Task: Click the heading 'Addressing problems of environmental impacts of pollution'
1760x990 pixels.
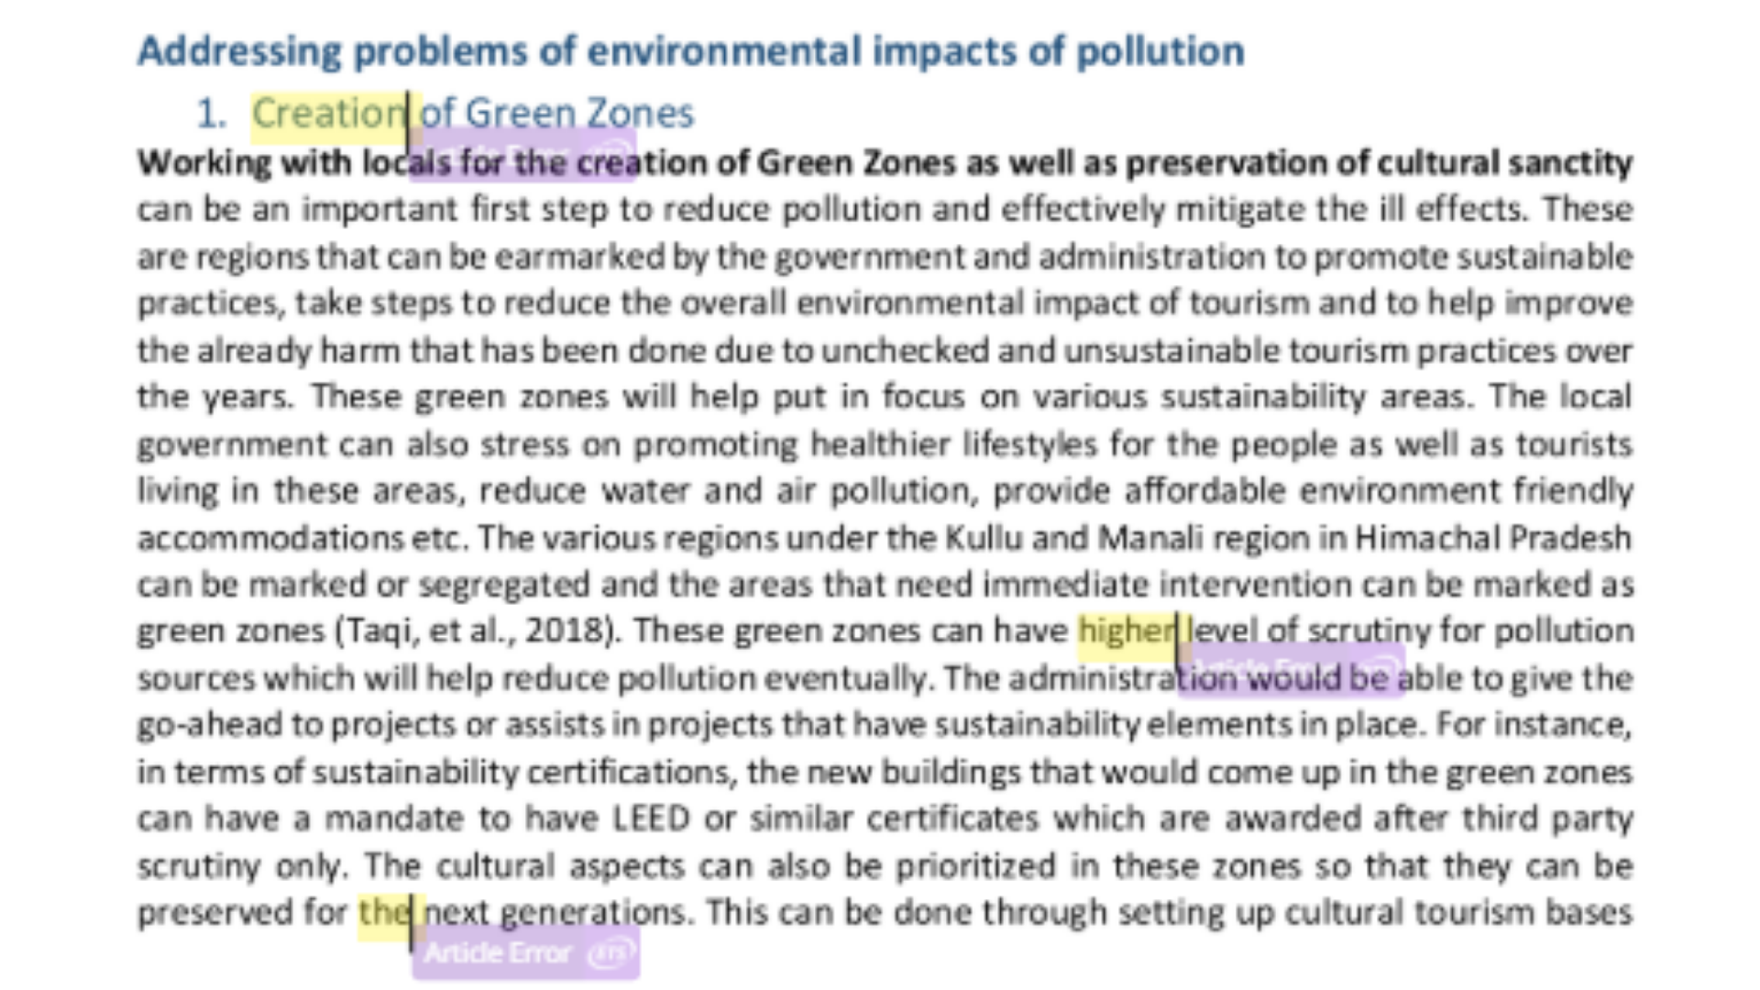Action: click(691, 50)
